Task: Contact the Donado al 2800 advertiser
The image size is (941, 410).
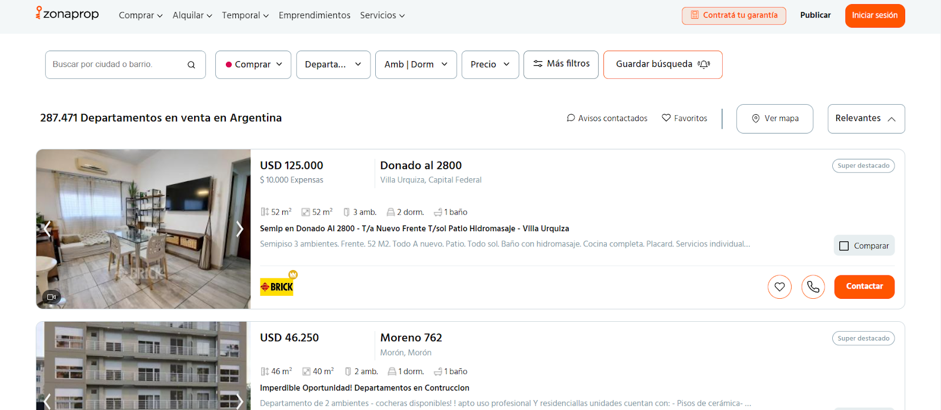Action: point(864,287)
